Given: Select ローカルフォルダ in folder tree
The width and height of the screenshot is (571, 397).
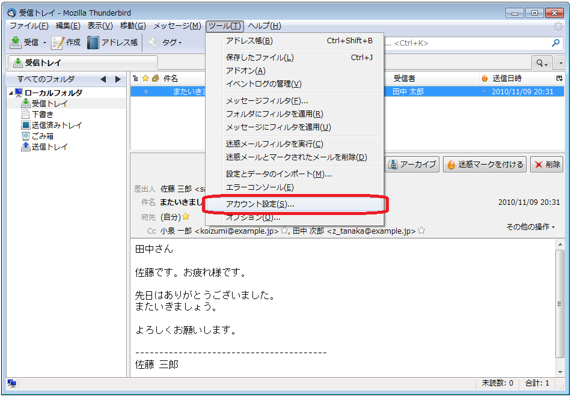Looking at the screenshot, I should (x=53, y=92).
